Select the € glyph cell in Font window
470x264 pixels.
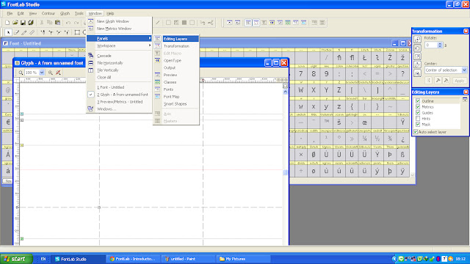point(8,122)
